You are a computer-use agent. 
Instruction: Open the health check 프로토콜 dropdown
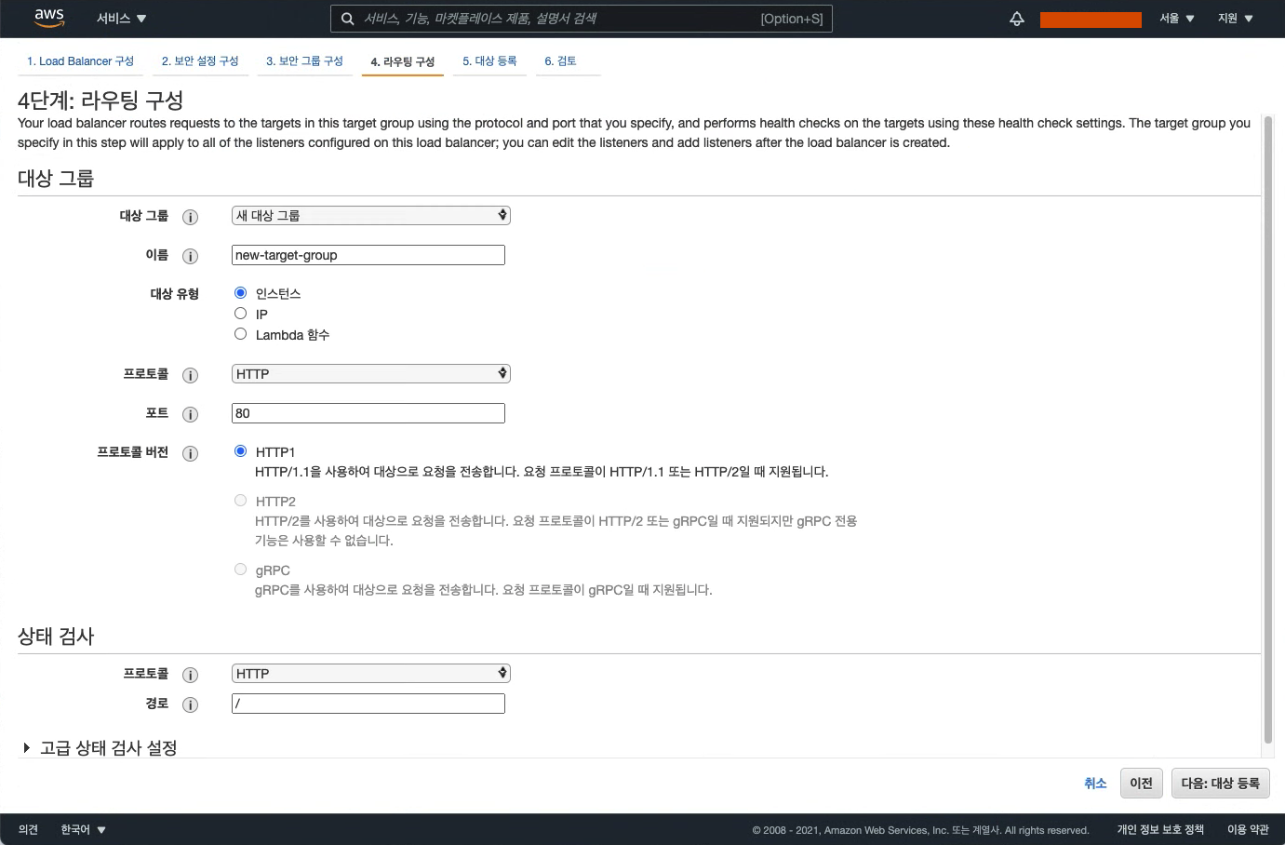[x=370, y=673]
